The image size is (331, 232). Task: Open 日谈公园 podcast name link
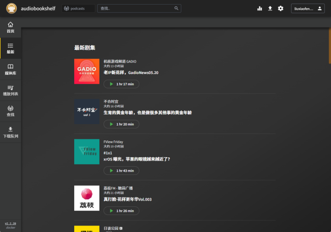pos(111,228)
